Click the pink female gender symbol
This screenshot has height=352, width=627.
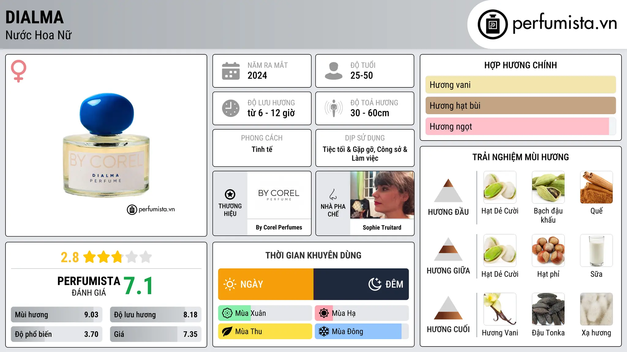coord(19,71)
